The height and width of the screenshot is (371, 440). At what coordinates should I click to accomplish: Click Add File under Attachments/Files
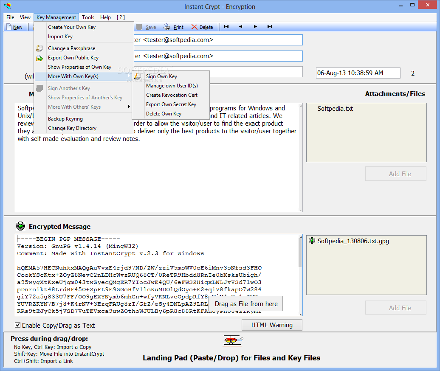click(396, 174)
